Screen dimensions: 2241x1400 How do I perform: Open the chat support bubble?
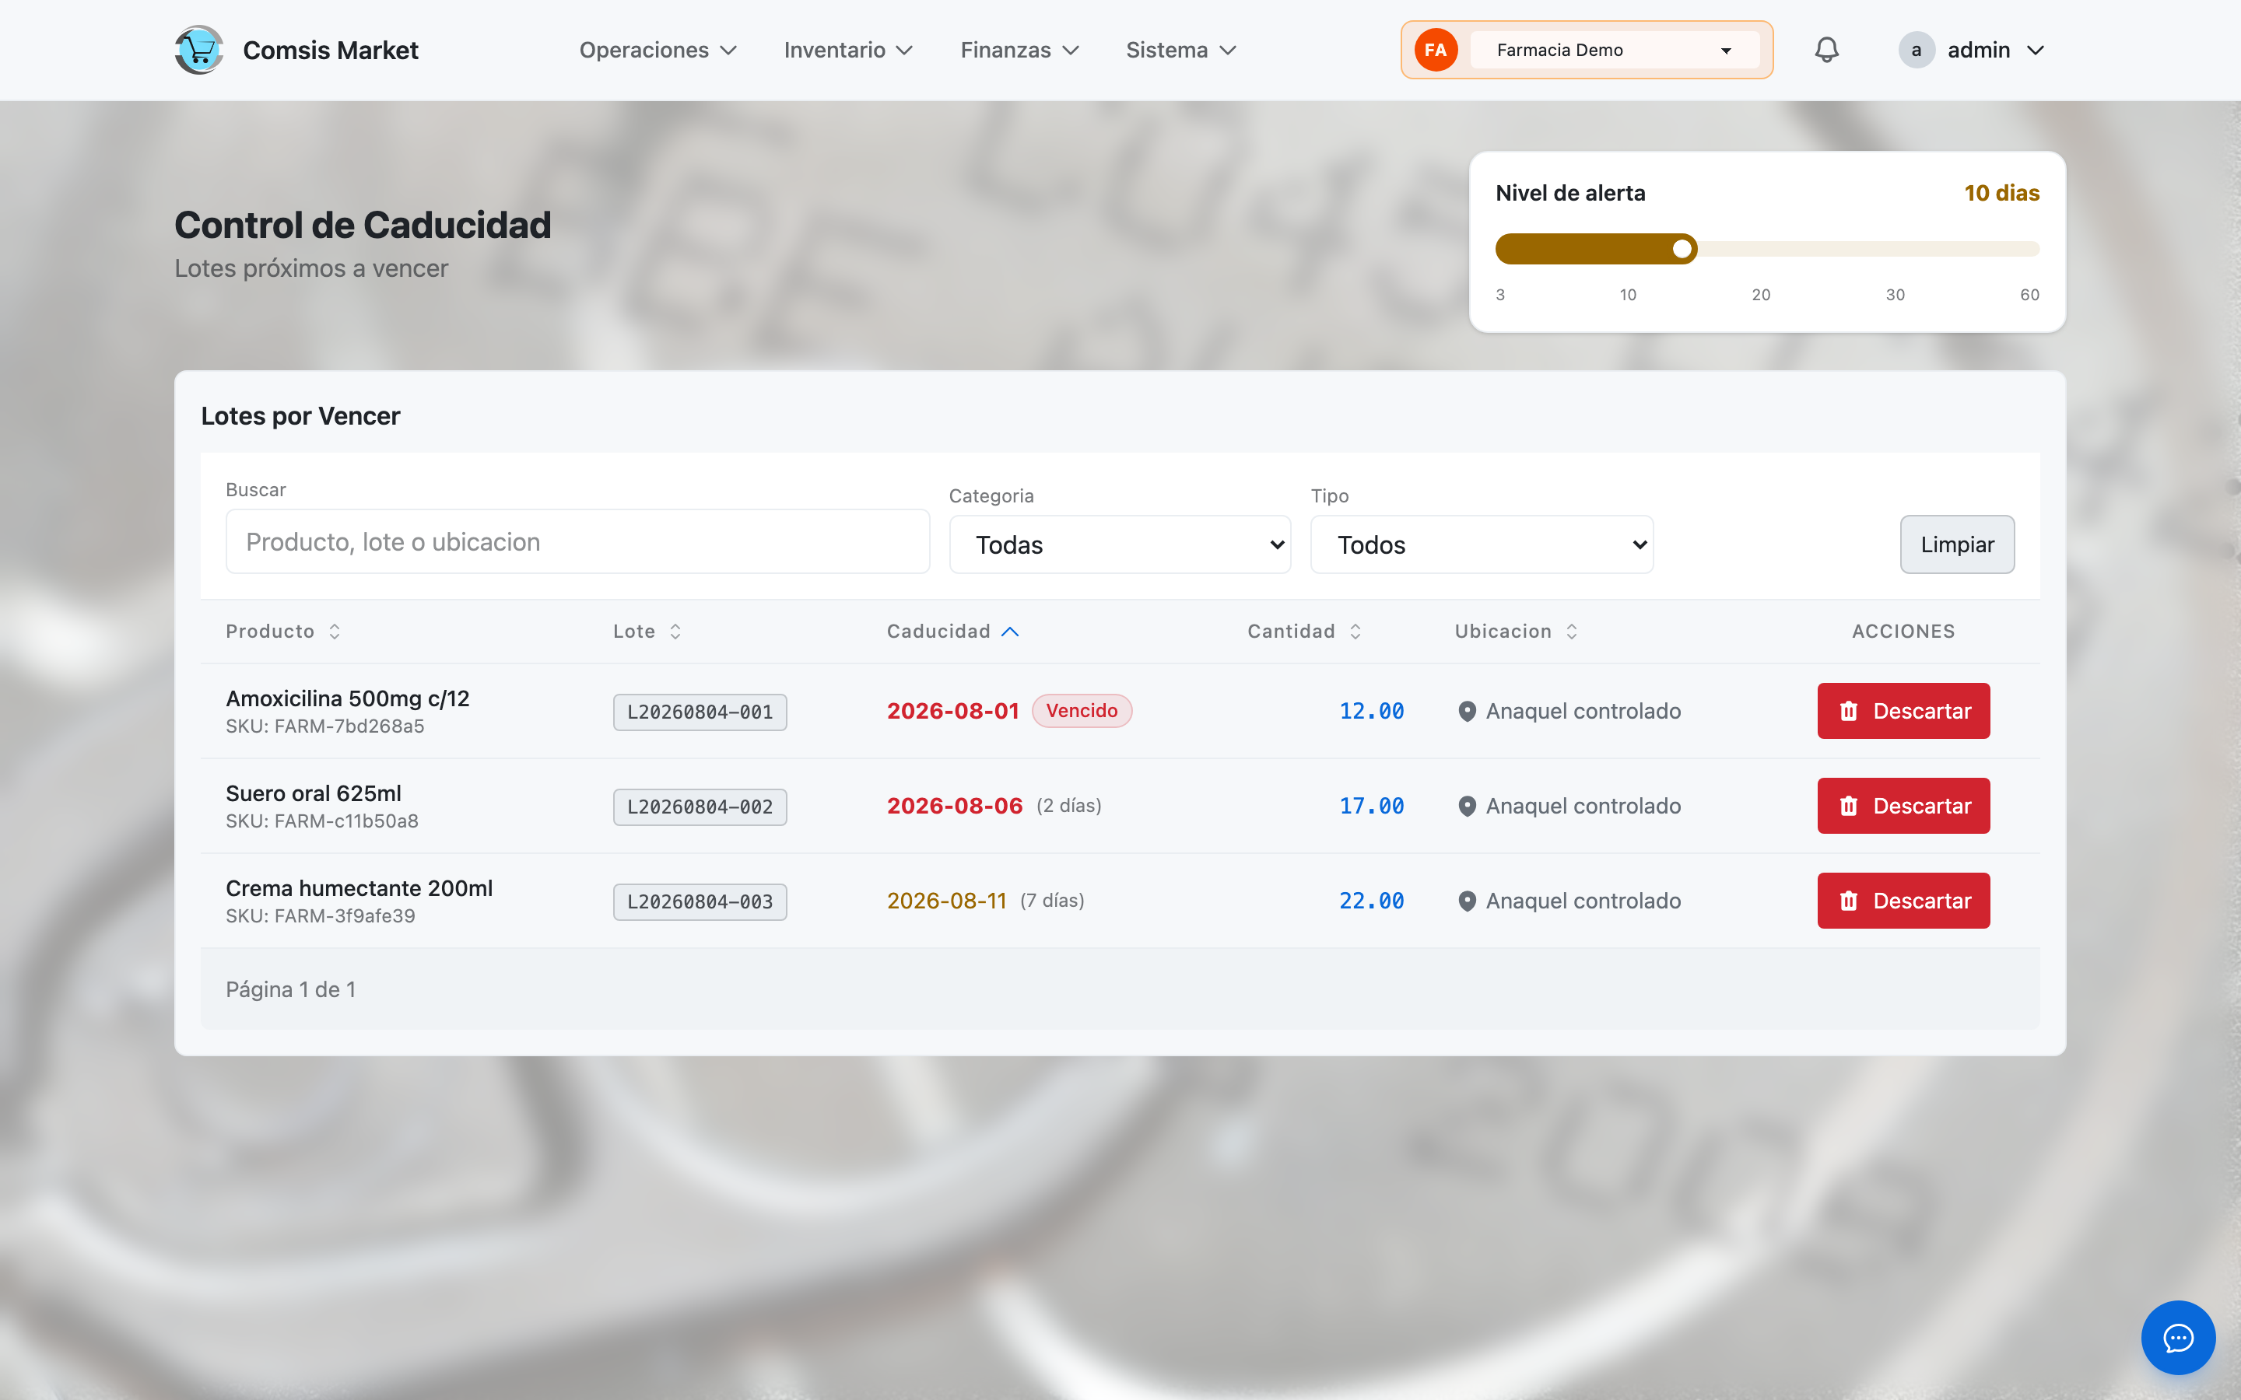pos(2178,1337)
